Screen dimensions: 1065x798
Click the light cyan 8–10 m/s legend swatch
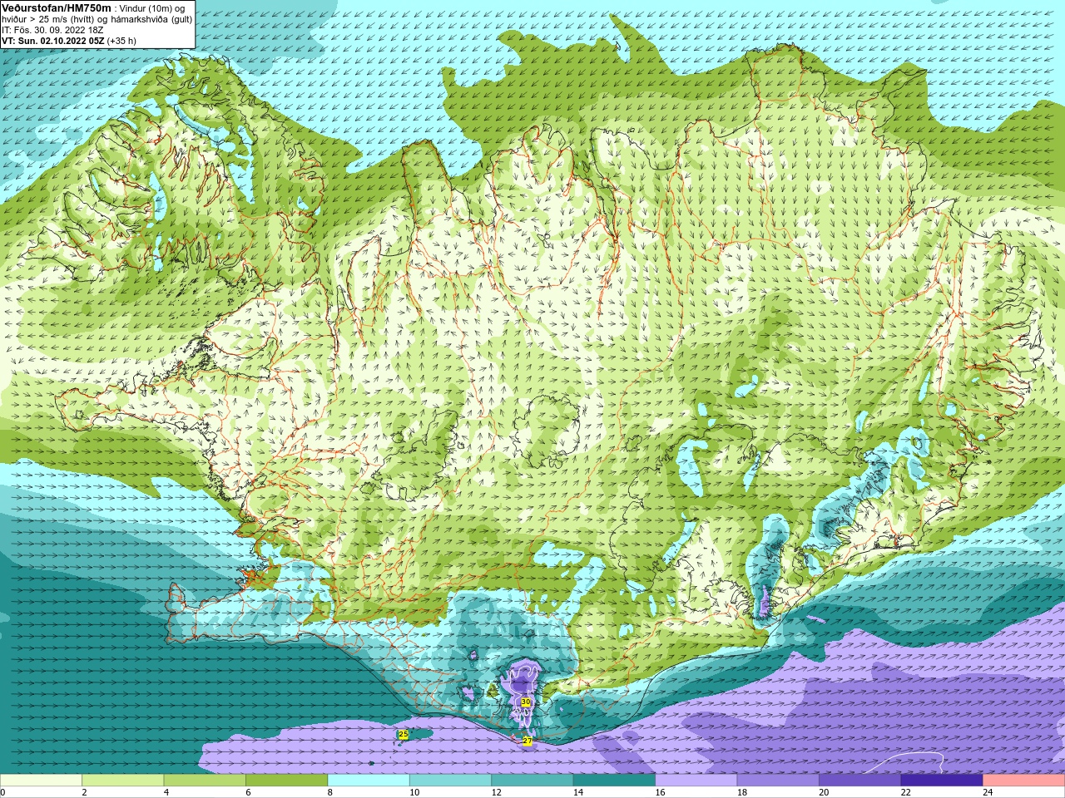[369, 780]
